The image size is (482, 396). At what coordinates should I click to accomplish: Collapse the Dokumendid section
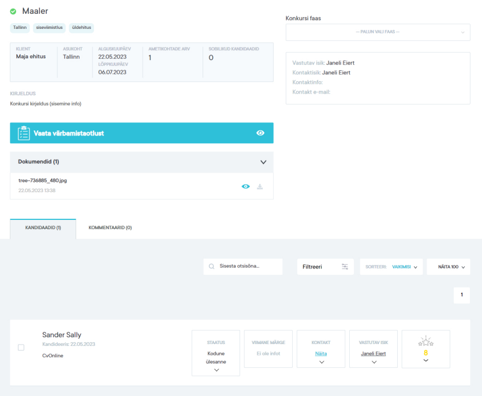[x=263, y=162]
